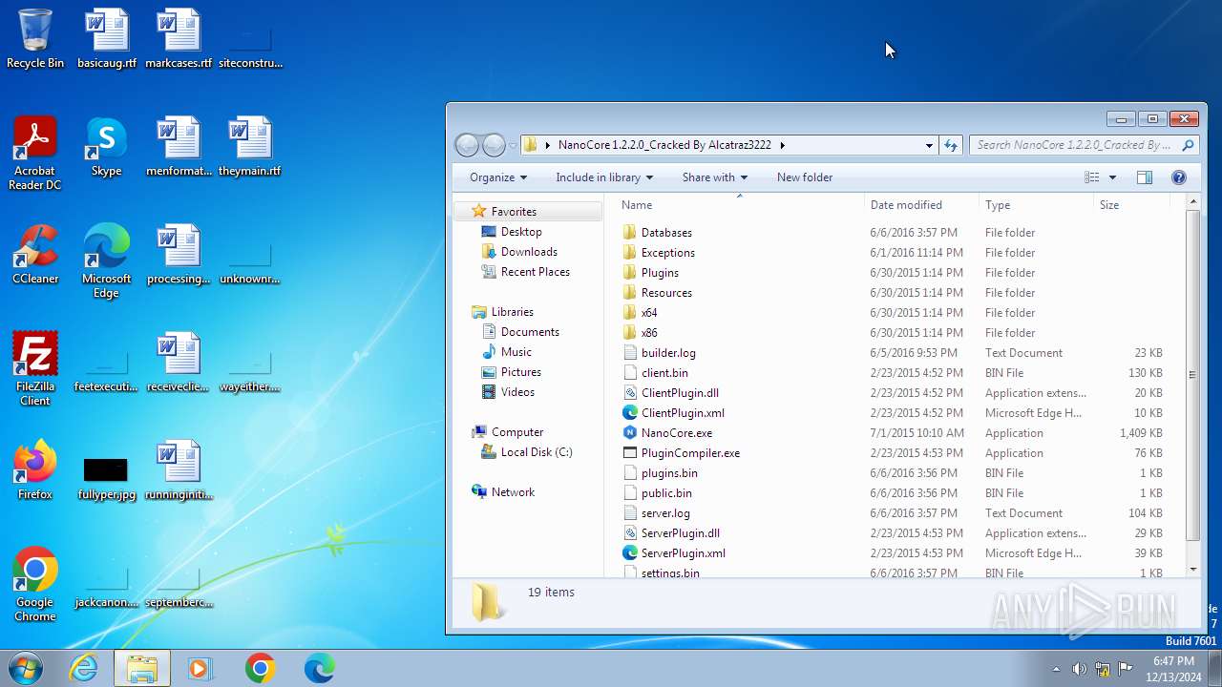
Task: Click the volume tray icon
Action: (1079, 669)
